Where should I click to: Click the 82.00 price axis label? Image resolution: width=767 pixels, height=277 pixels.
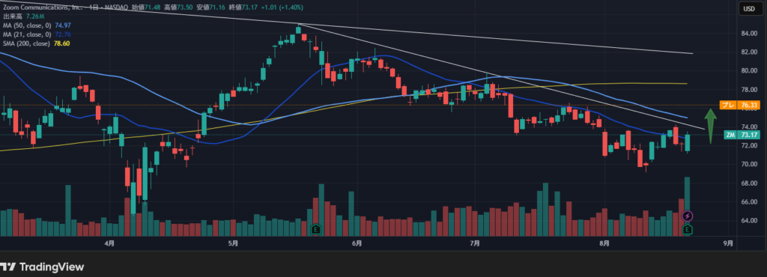pyautogui.click(x=749, y=52)
